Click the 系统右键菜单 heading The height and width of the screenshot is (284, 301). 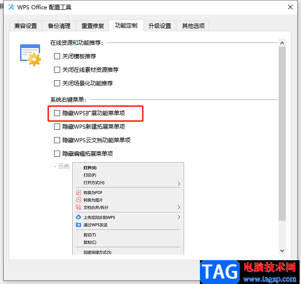(x=68, y=99)
